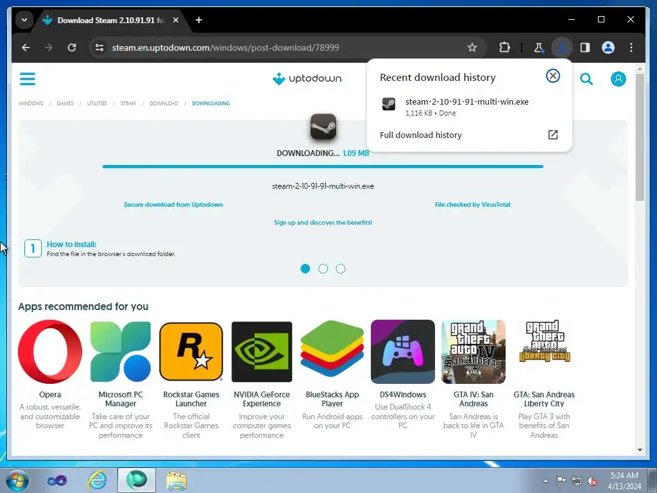Click How to install heading

point(72,245)
